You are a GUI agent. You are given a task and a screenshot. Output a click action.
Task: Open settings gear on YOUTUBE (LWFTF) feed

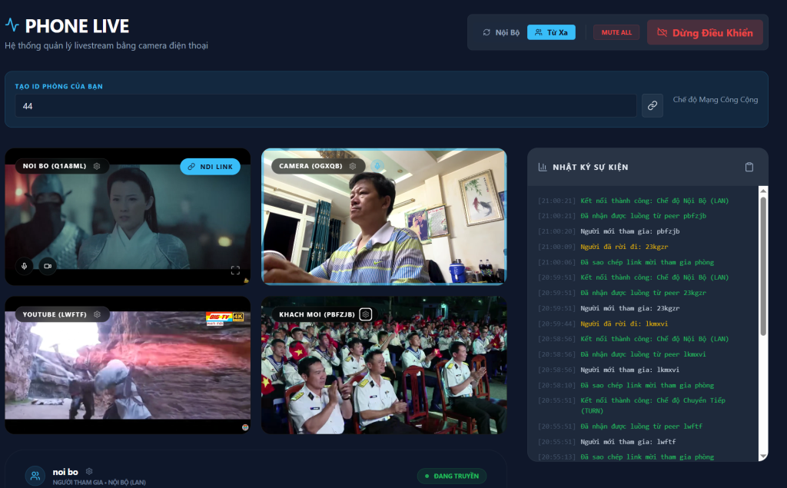click(x=98, y=314)
